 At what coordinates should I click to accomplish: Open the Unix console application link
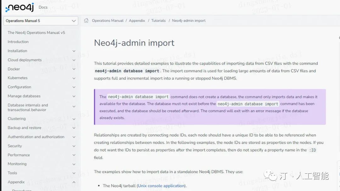coord(161,186)
